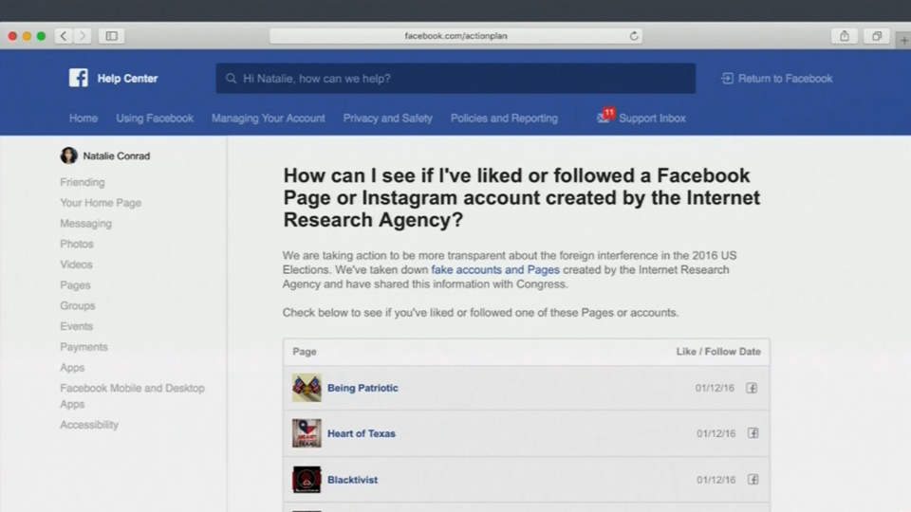Click the Like / Follow Date column header
This screenshot has height=512, width=911.
pos(718,352)
